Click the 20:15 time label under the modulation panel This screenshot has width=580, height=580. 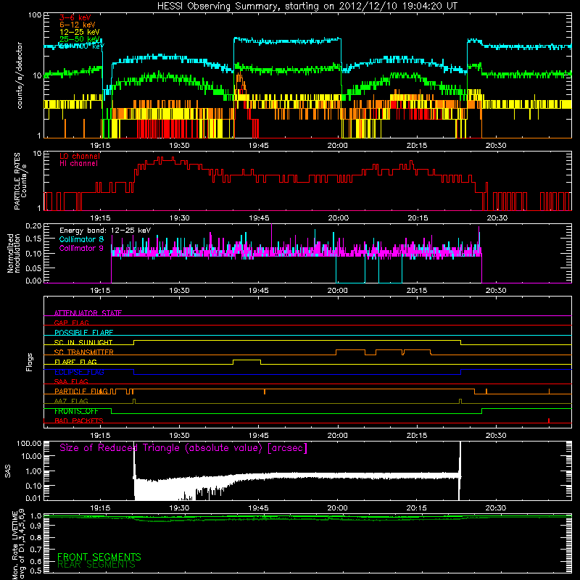417,291
